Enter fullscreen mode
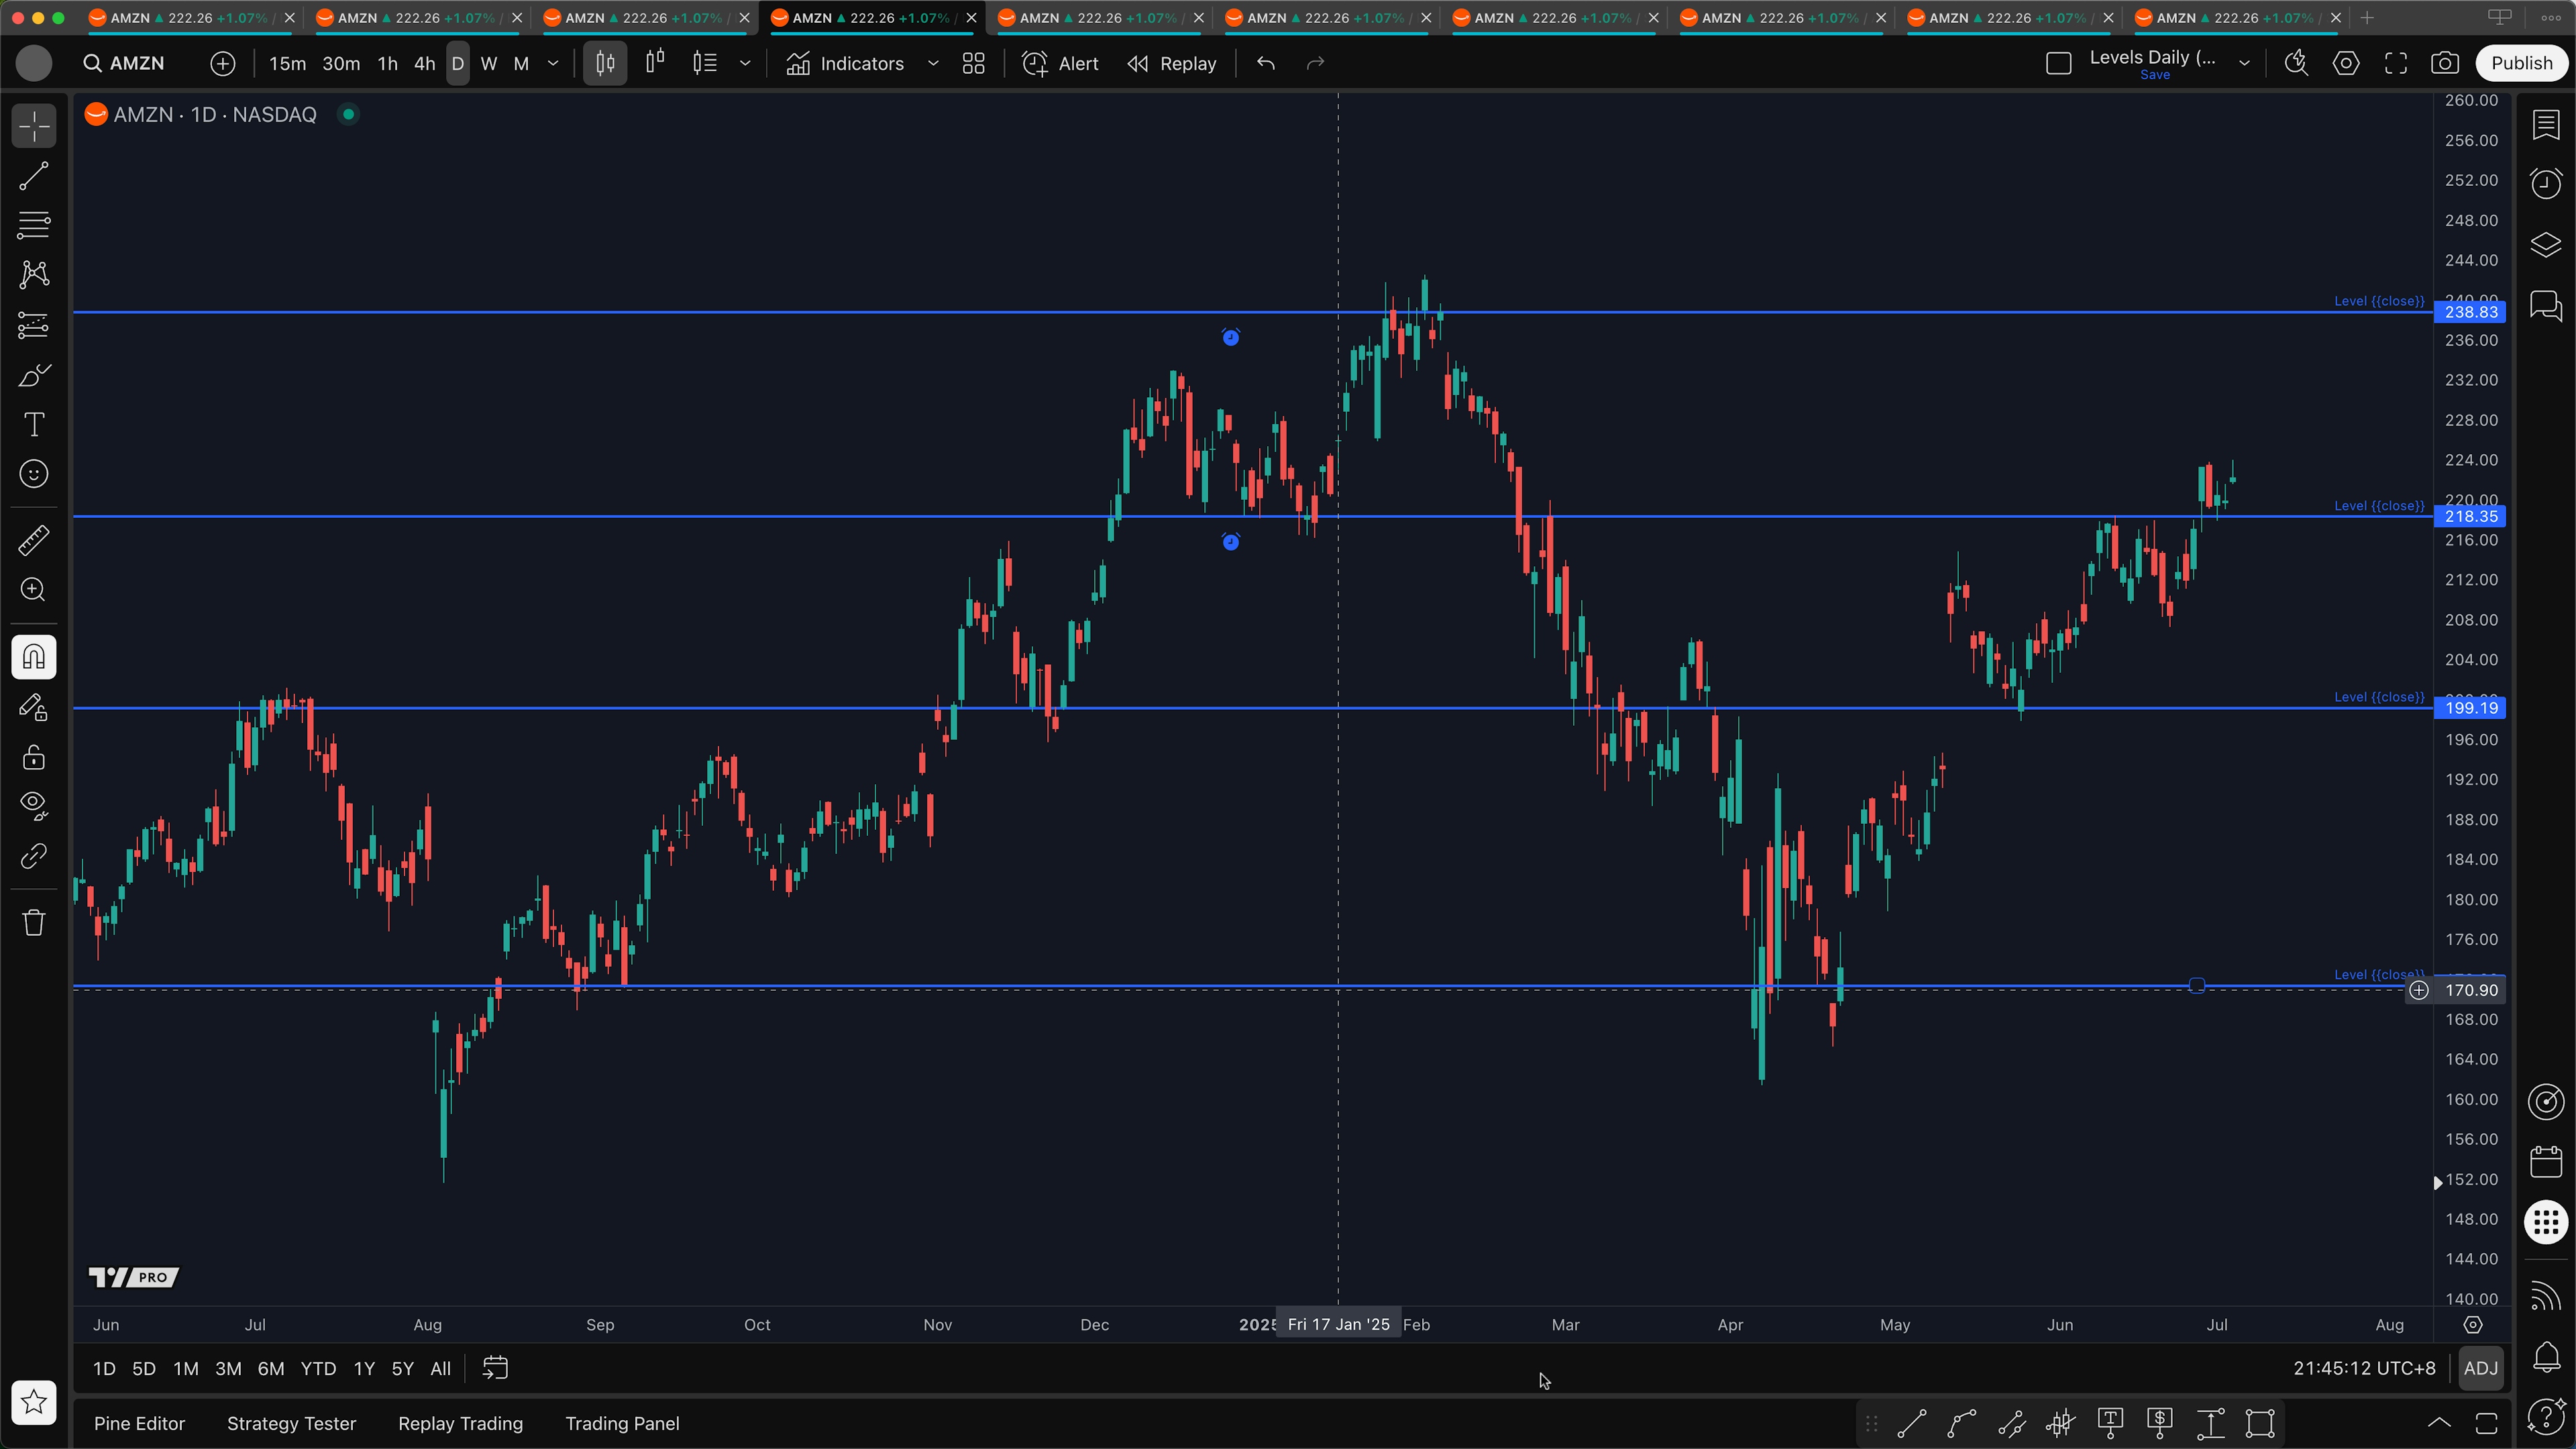Image resolution: width=2576 pixels, height=1449 pixels. (2396, 63)
